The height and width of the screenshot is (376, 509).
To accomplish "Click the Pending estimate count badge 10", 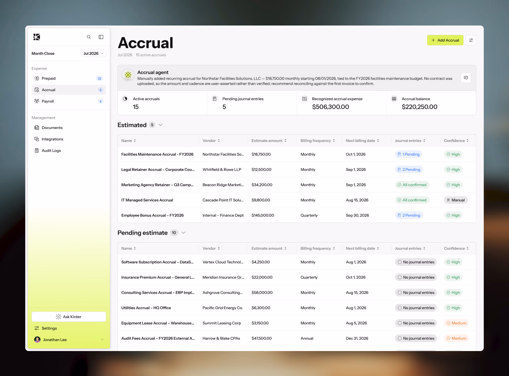I will click(x=174, y=233).
